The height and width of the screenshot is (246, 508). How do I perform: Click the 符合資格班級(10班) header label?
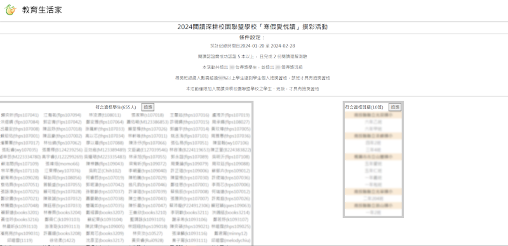[364, 107]
